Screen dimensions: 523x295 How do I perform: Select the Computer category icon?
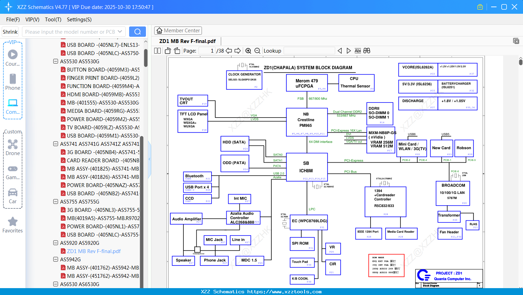(13, 106)
